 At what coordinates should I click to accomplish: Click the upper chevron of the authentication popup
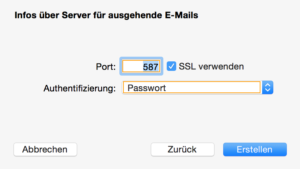click(268, 86)
